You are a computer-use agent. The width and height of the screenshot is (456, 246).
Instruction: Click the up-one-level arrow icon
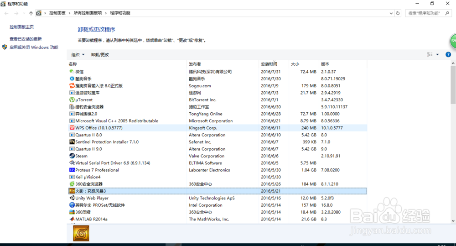click(31, 13)
